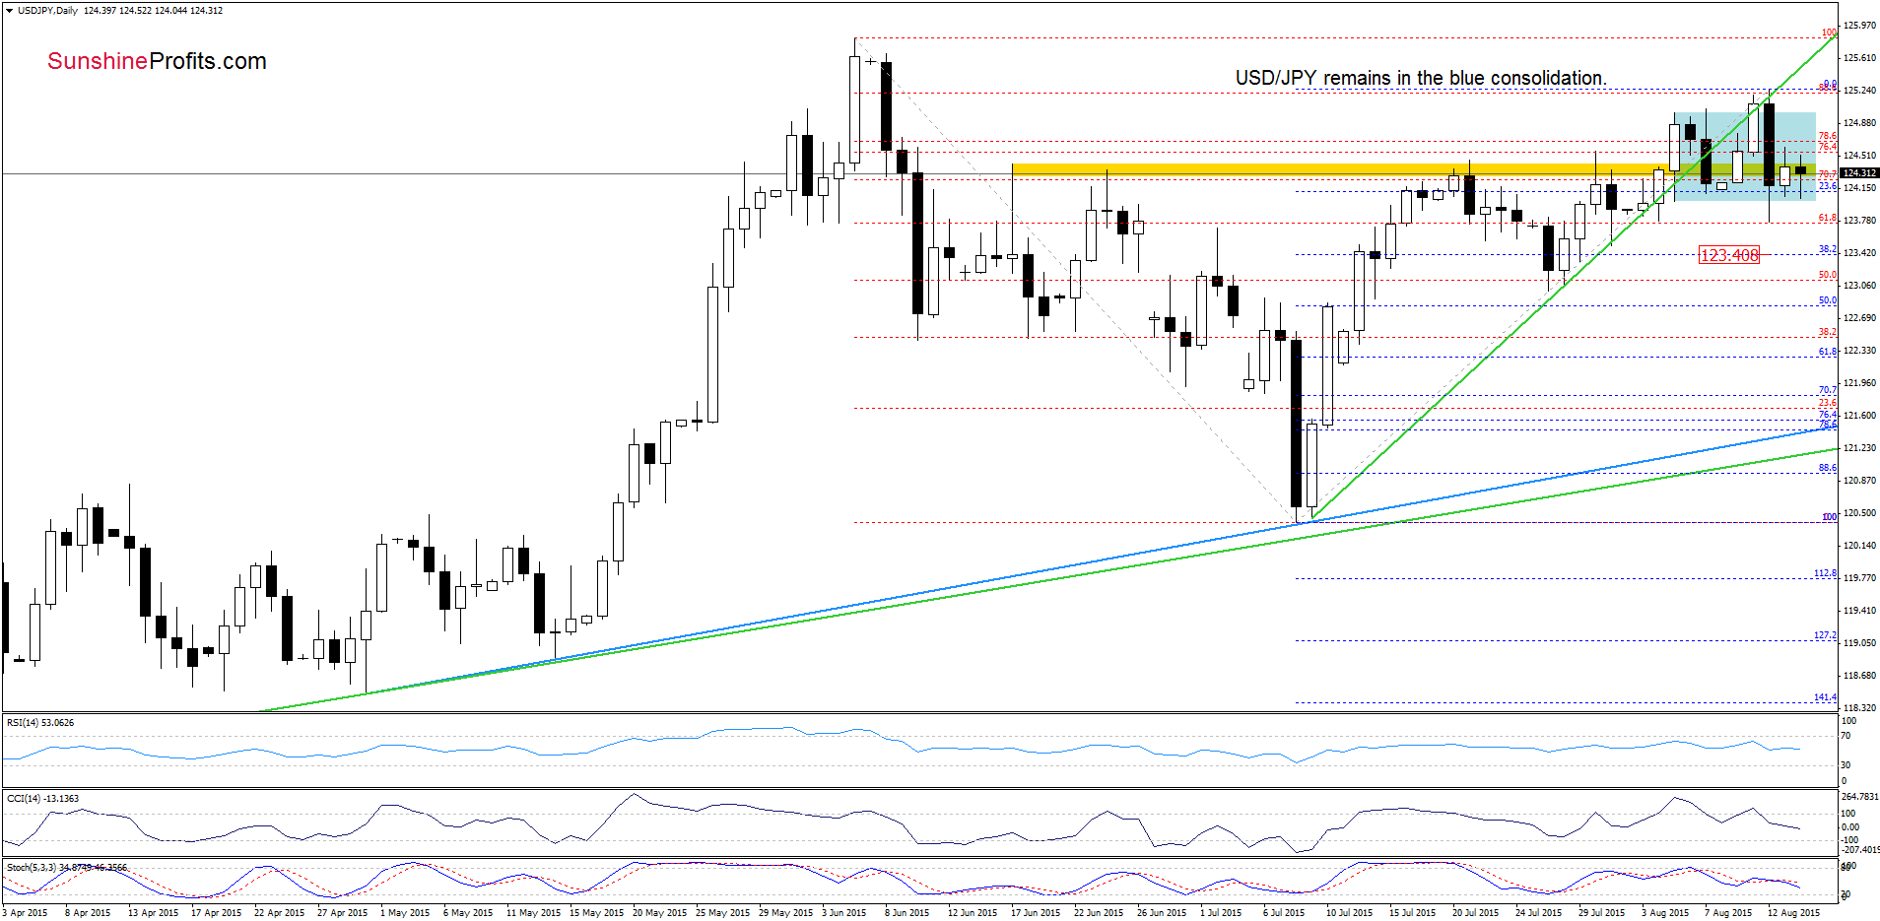
Task: Click the CCI(14) -13.1363 indicator label
Action: [42, 799]
